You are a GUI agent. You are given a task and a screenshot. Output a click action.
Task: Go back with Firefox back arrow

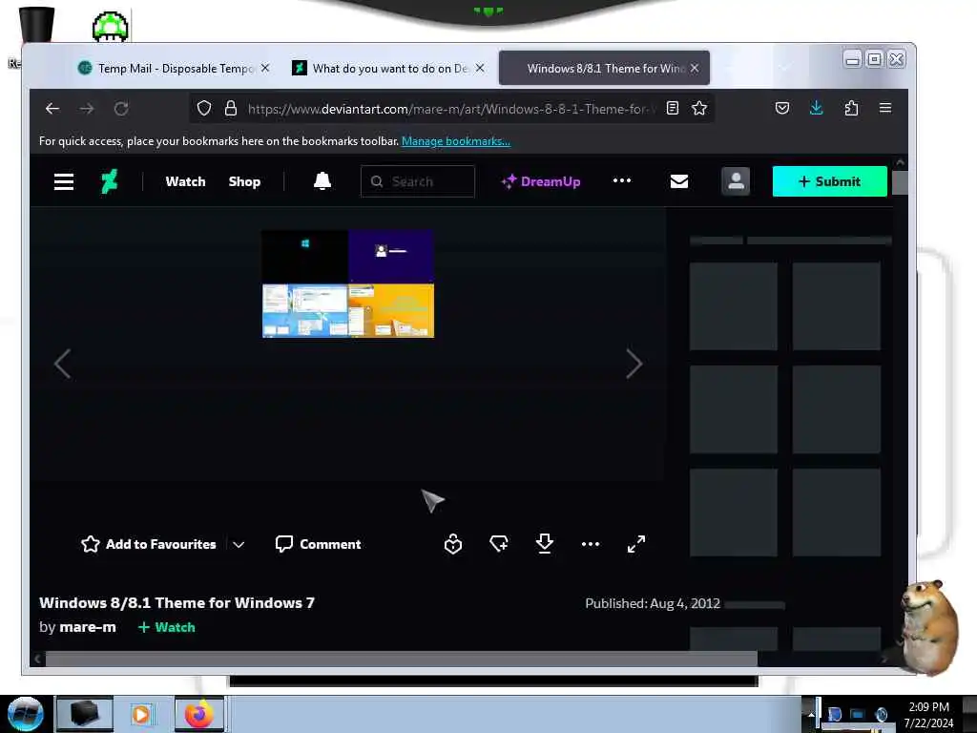(52, 109)
